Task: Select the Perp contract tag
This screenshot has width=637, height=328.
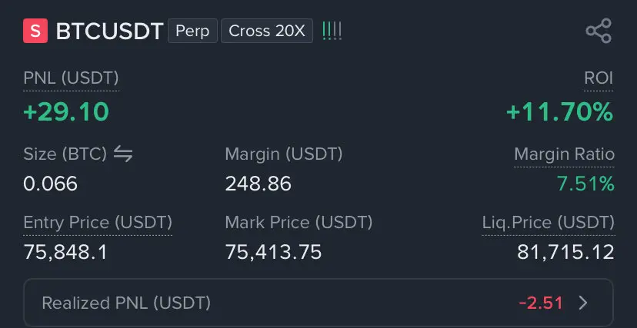Action: tap(192, 31)
